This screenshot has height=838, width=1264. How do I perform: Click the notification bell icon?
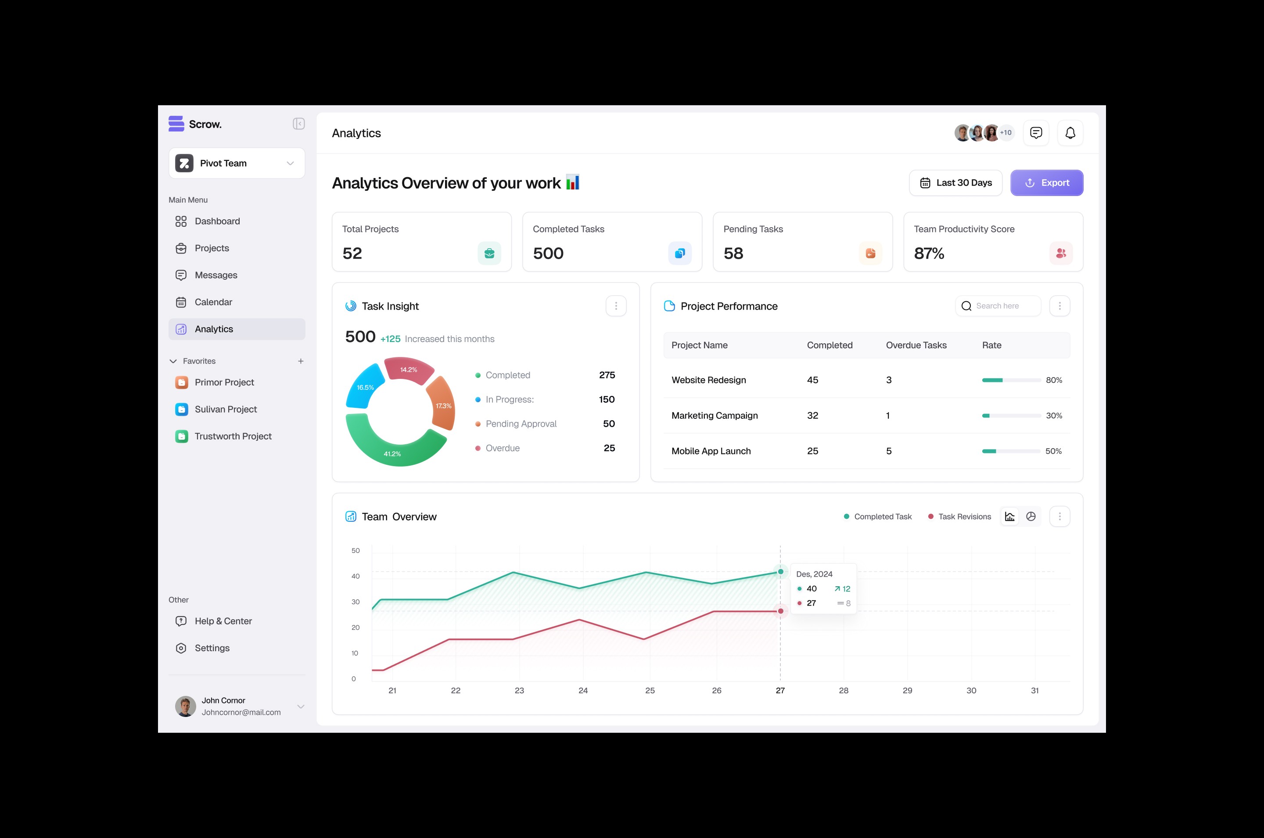coord(1070,132)
